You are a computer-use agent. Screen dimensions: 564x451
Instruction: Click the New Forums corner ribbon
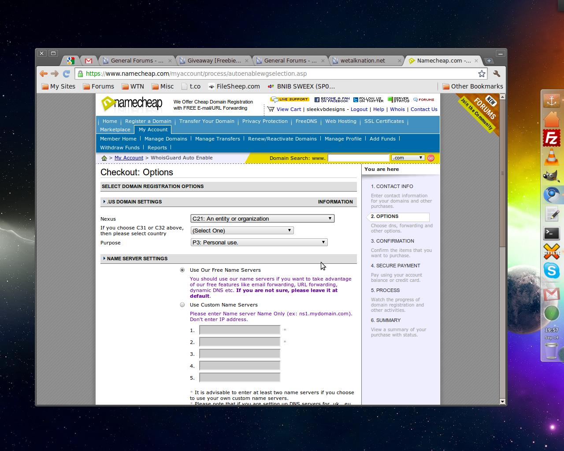481,113
